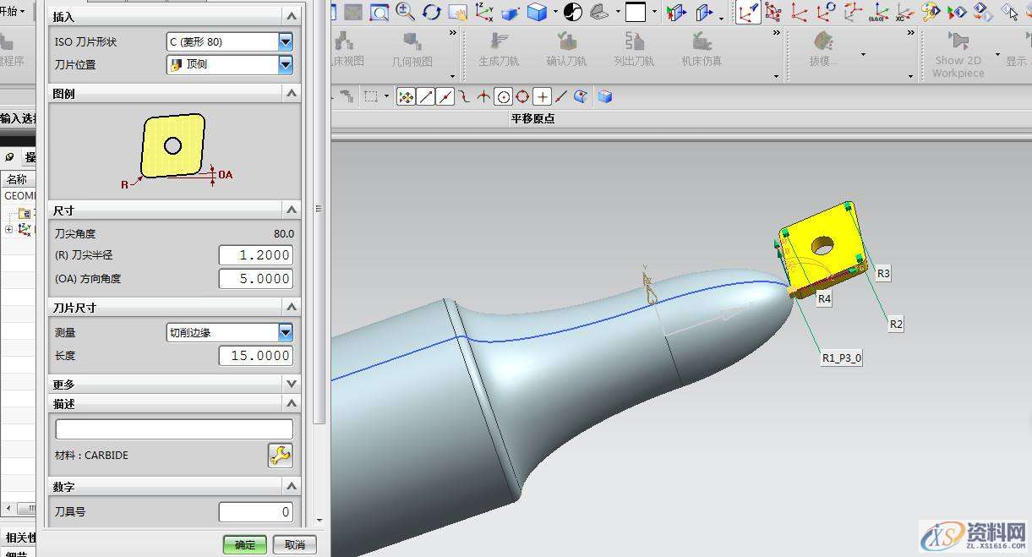Click the Zoom magnifier tool icon
This screenshot has width=1032, height=557.
coord(405,11)
